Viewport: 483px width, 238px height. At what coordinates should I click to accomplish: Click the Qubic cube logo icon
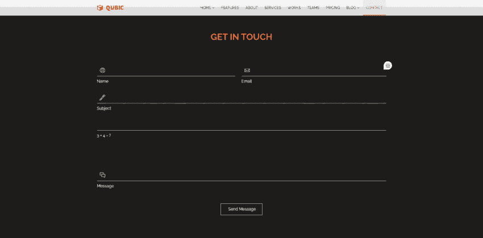click(100, 7)
